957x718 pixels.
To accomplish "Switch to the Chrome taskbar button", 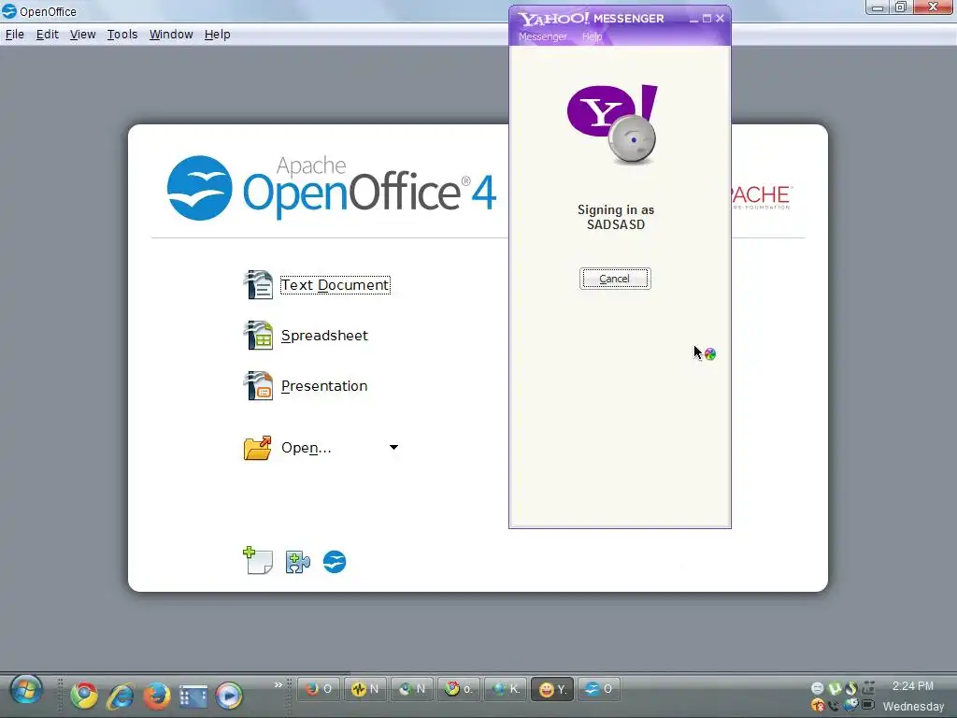I will (x=458, y=689).
